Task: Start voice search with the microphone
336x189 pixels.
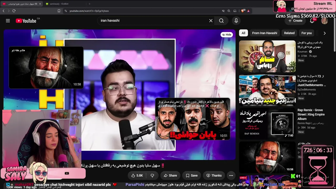Action: pyautogui.click(x=236, y=20)
